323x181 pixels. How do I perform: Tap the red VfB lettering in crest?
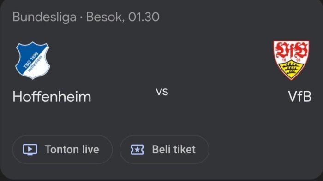click(291, 50)
